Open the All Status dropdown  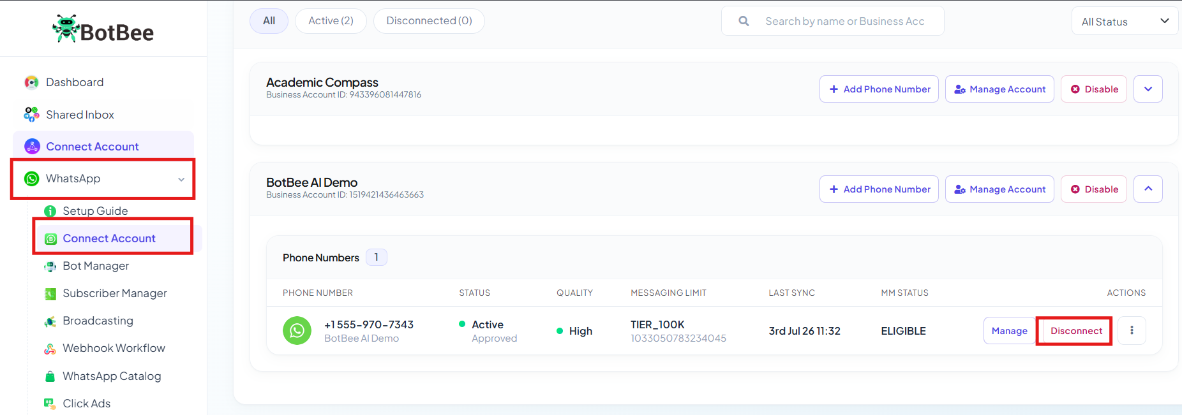(x=1125, y=21)
